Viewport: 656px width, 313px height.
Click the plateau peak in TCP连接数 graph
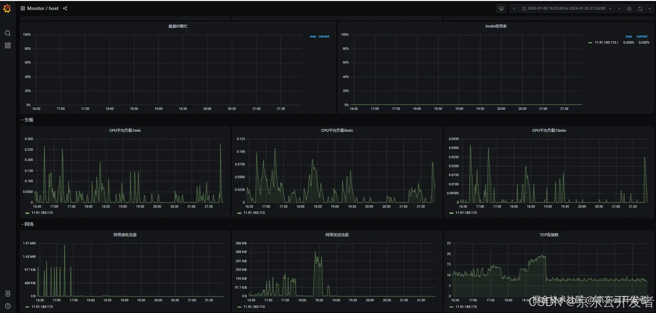pos(542,256)
